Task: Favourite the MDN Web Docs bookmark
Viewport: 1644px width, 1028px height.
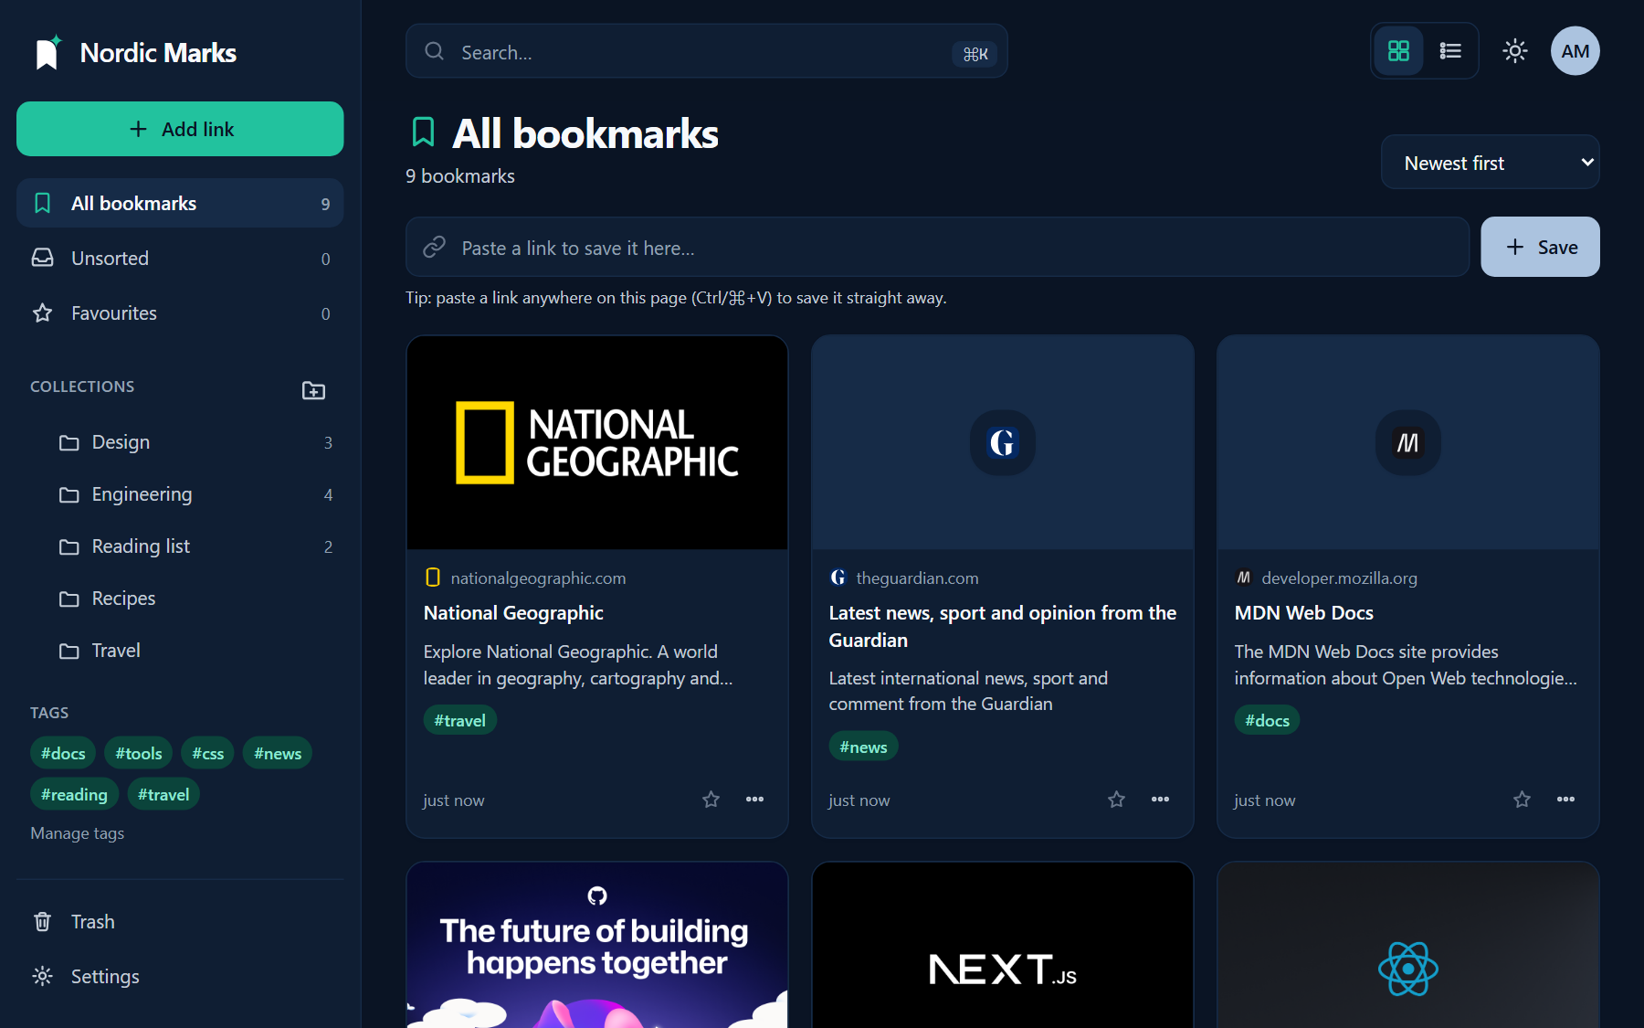Action: (x=1522, y=800)
